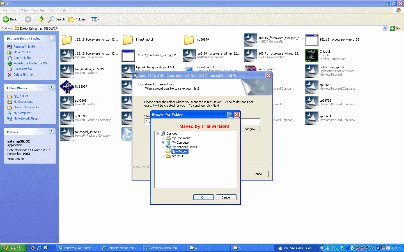Select the sp32869 installer icon

tap(67, 102)
